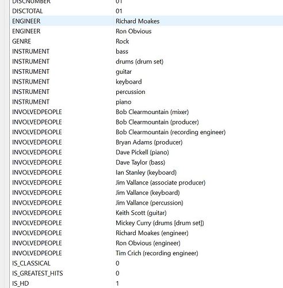Select the Ron Obvious engineer value
283x288 pixels.
coord(133,31)
